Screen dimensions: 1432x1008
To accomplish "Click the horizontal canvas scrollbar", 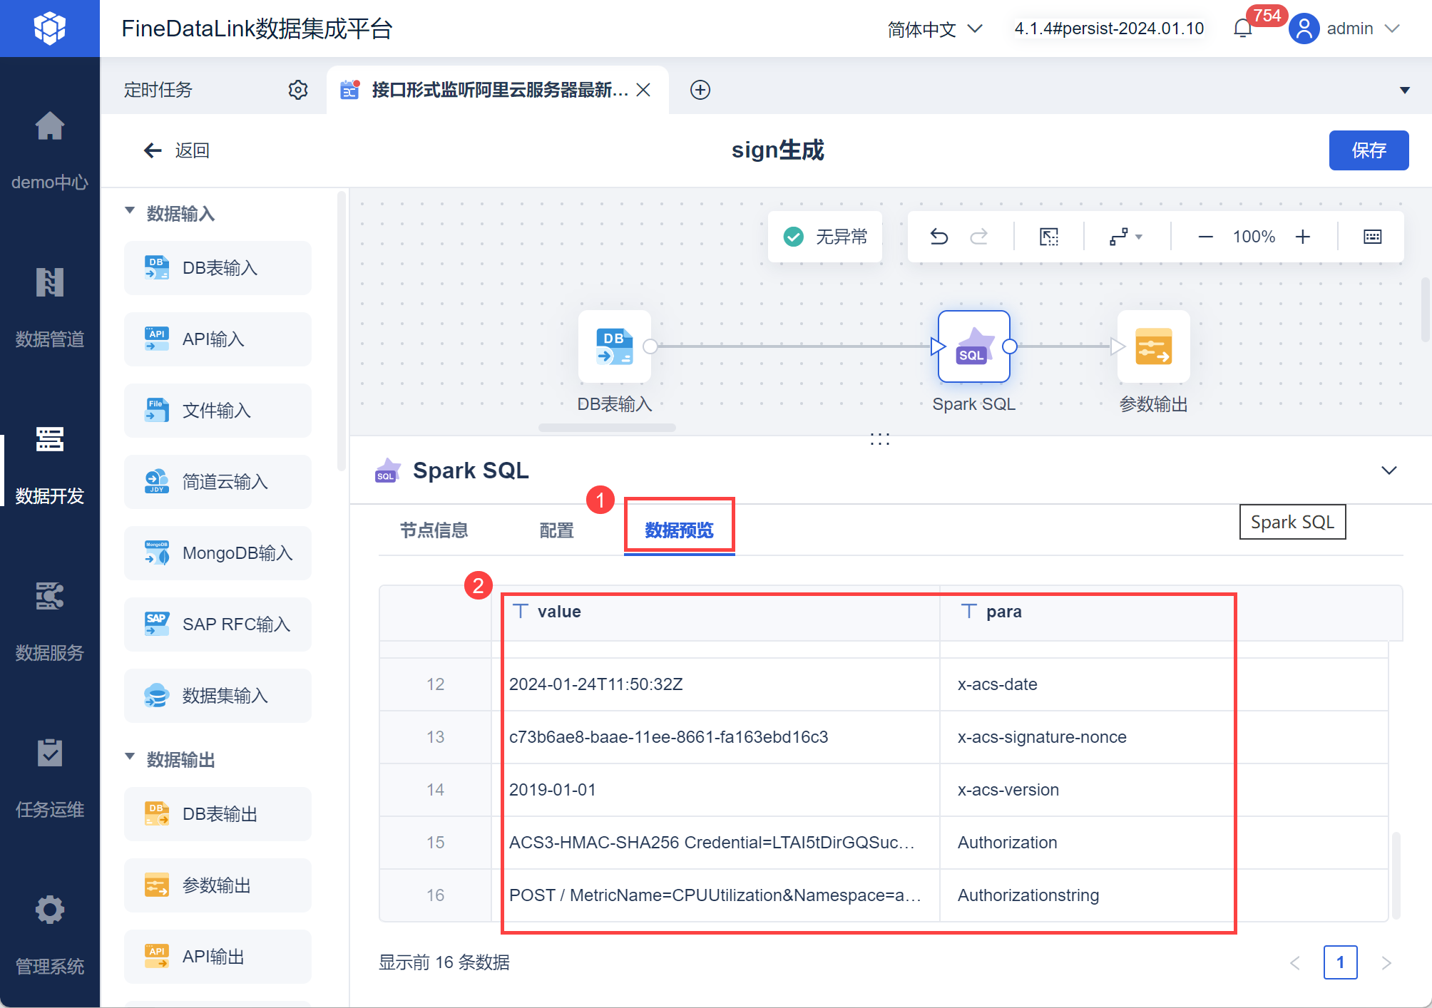I will 607,428.
